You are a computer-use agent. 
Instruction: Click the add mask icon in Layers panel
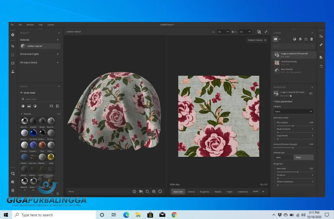(x=295, y=39)
